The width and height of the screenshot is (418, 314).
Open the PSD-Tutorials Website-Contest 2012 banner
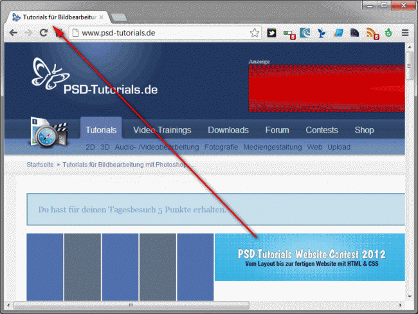click(x=310, y=257)
